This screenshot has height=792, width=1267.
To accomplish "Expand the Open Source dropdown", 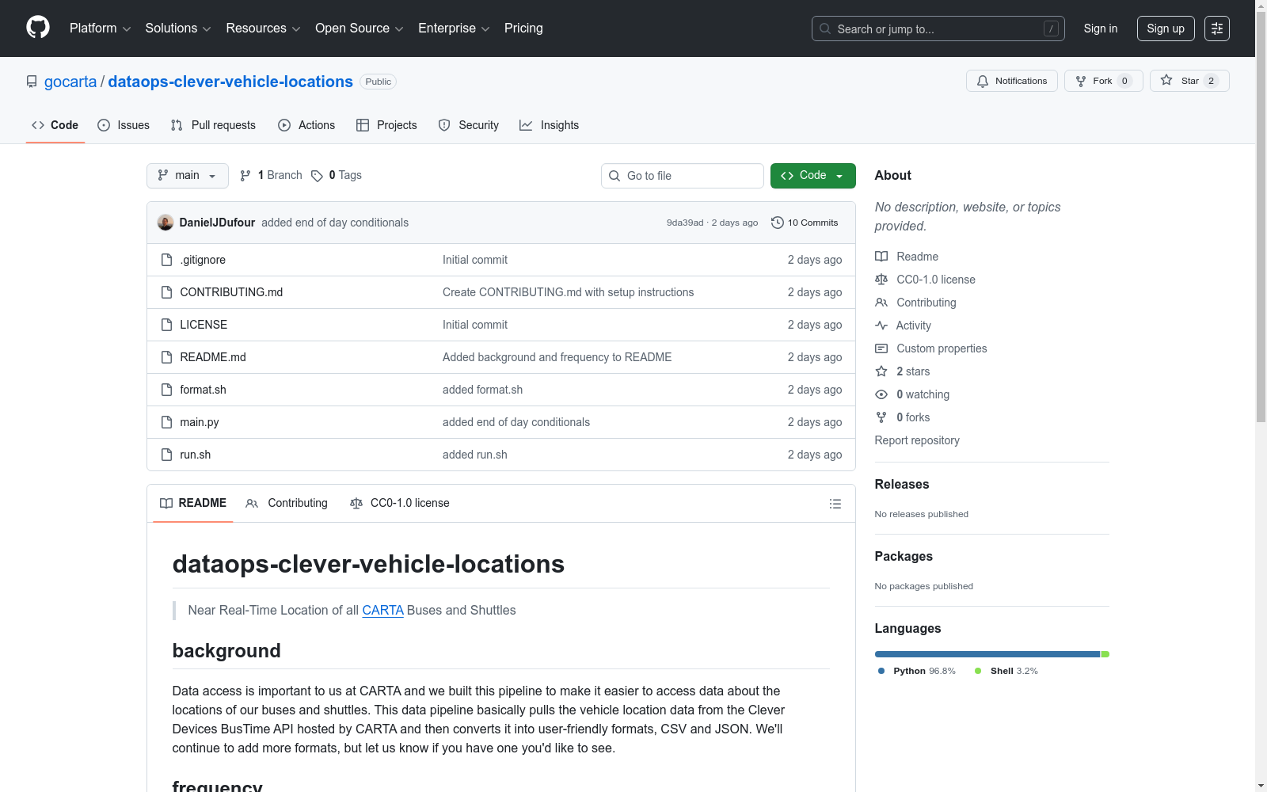I will pos(360,29).
